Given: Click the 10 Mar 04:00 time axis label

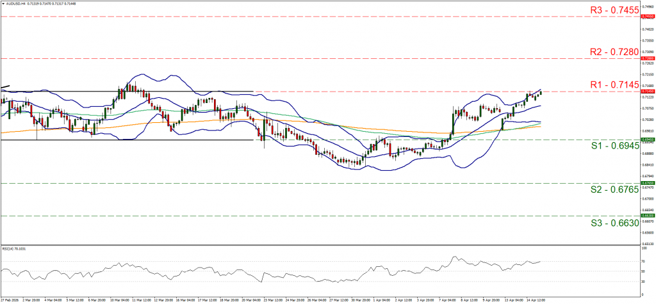Looking at the screenshot, I should (120, 300).
